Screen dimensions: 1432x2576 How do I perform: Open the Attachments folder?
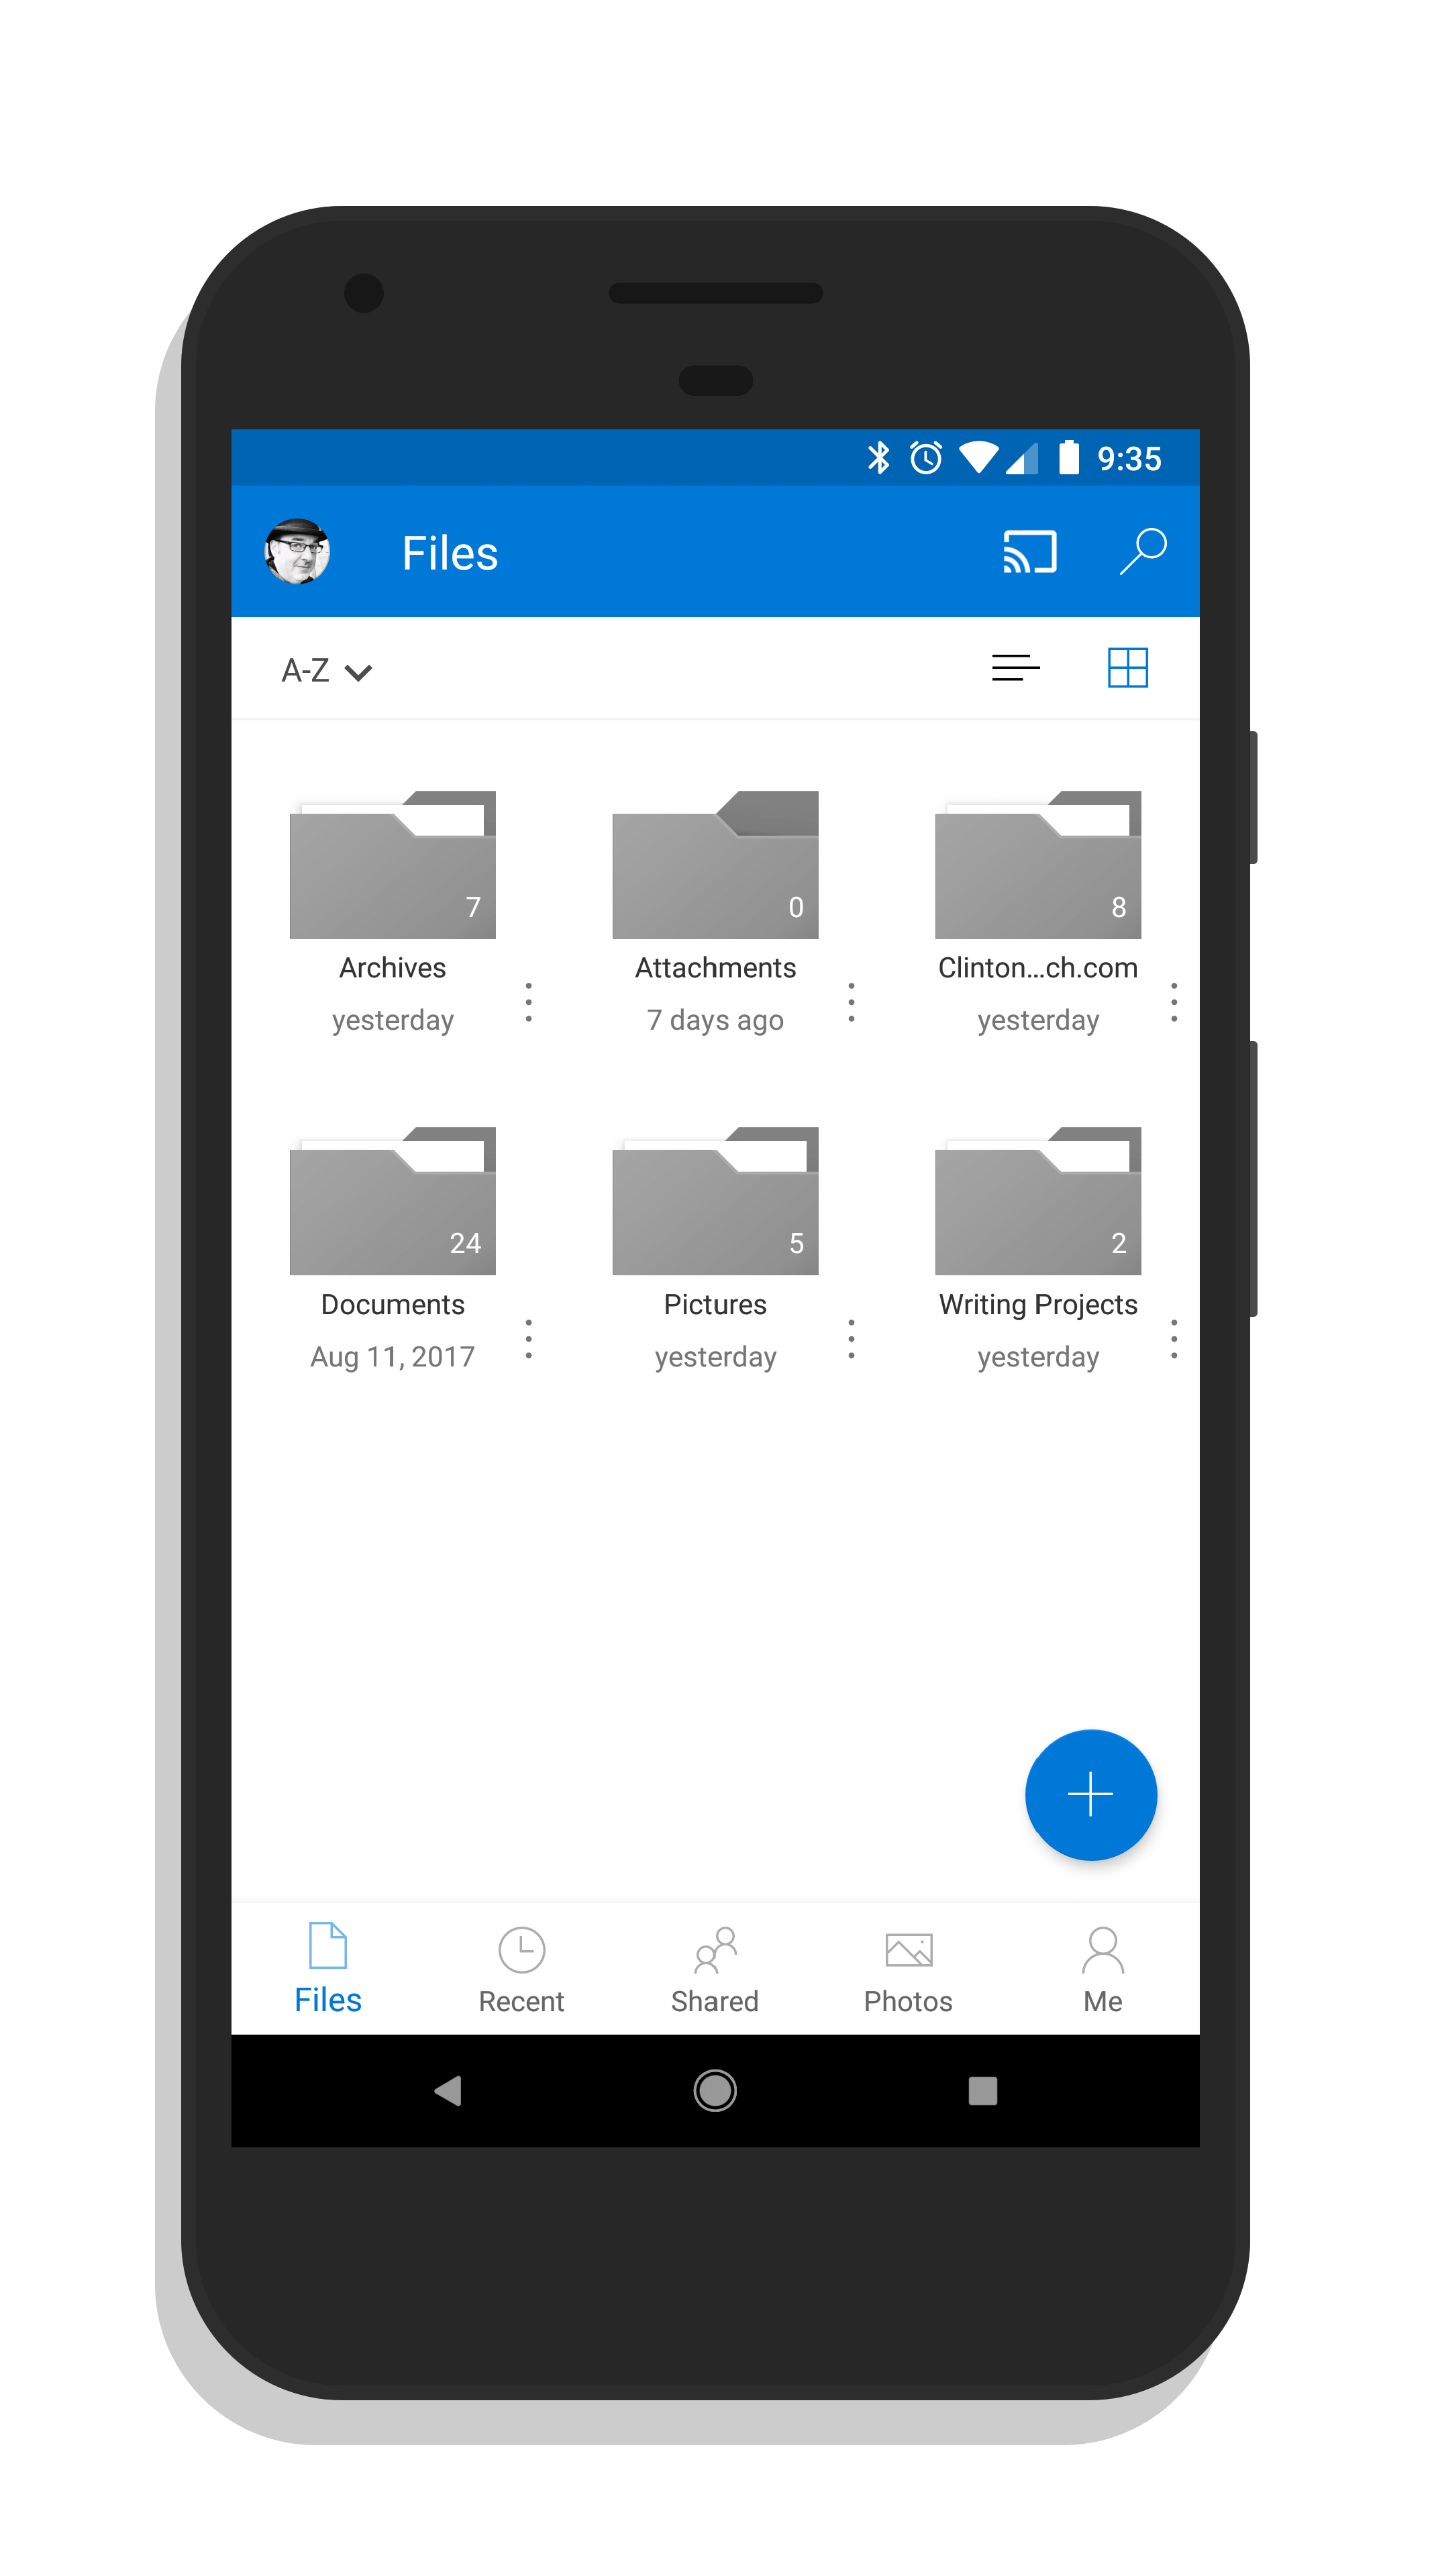tap(715, 864)
